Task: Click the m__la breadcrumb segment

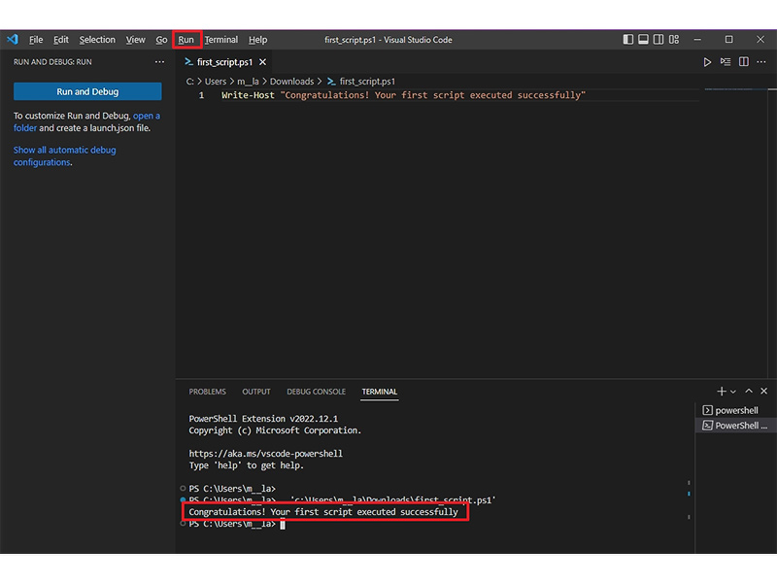Action: [248, 82]
